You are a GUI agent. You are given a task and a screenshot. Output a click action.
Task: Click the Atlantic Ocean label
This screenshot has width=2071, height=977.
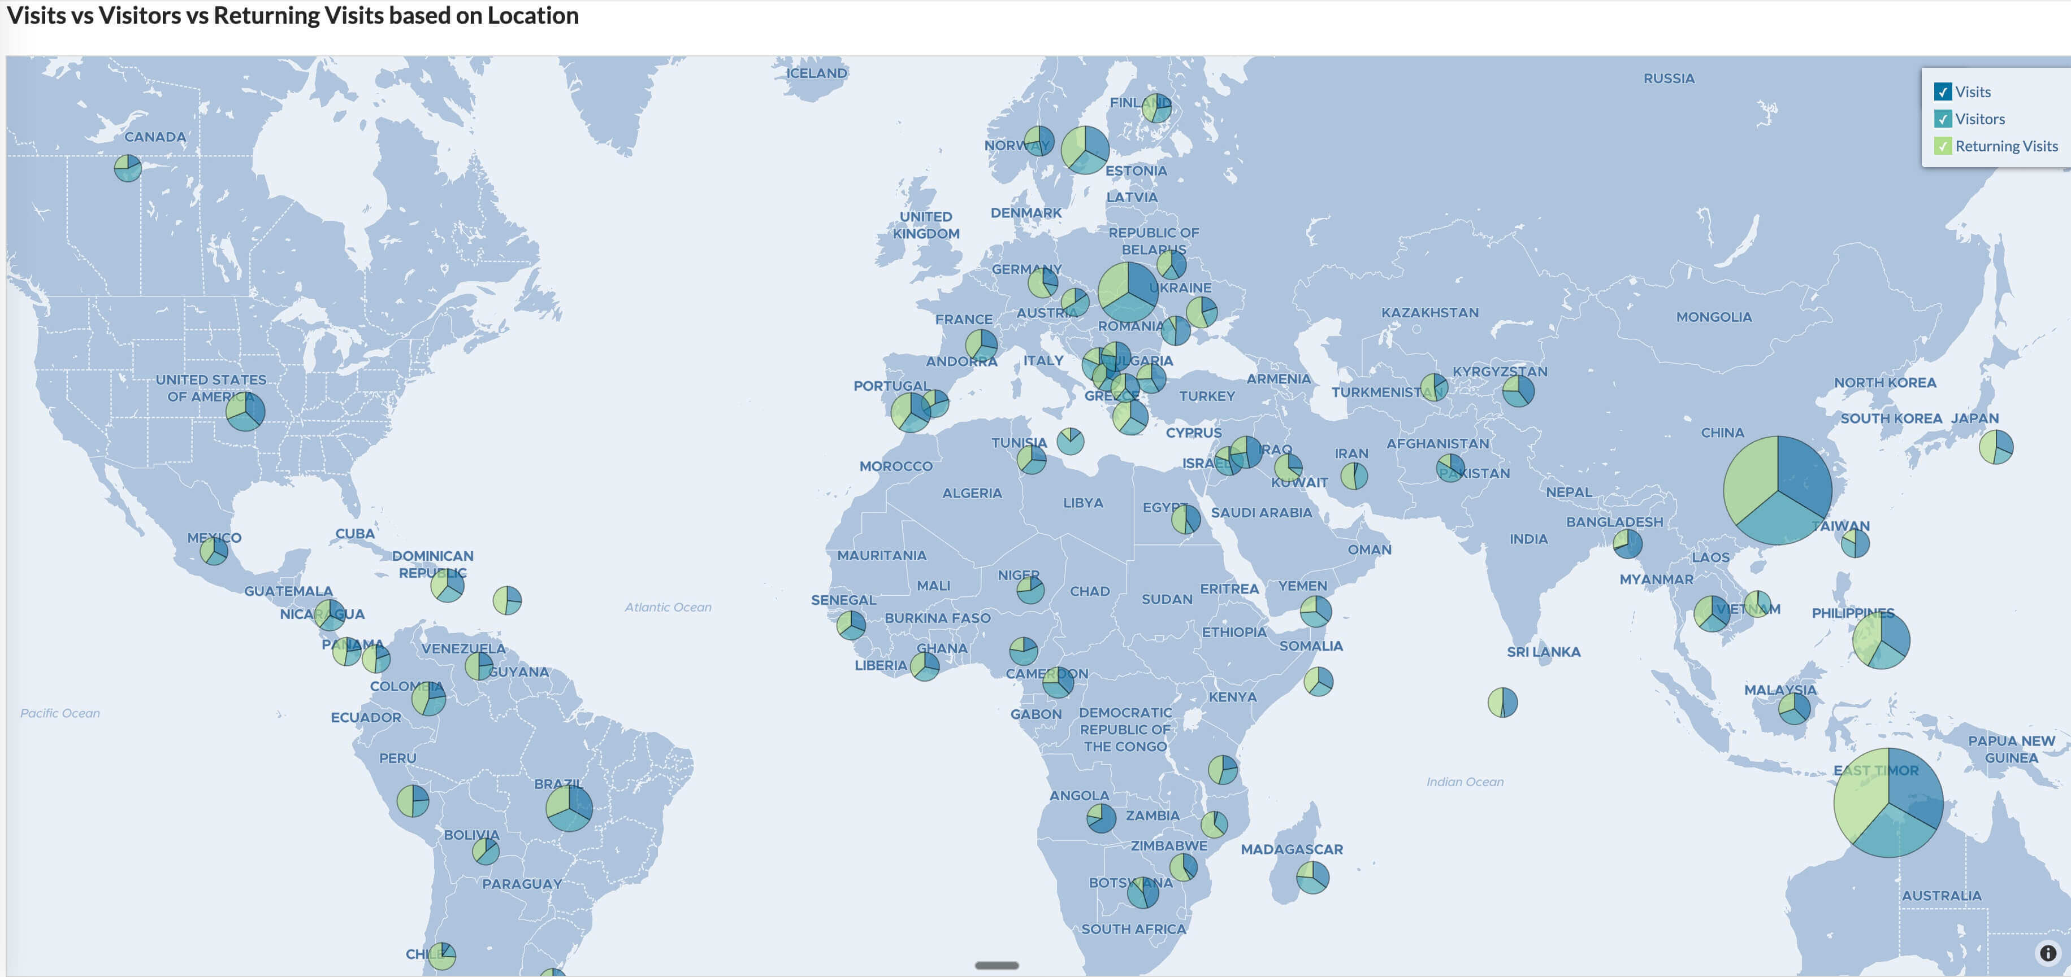[668, 608]
